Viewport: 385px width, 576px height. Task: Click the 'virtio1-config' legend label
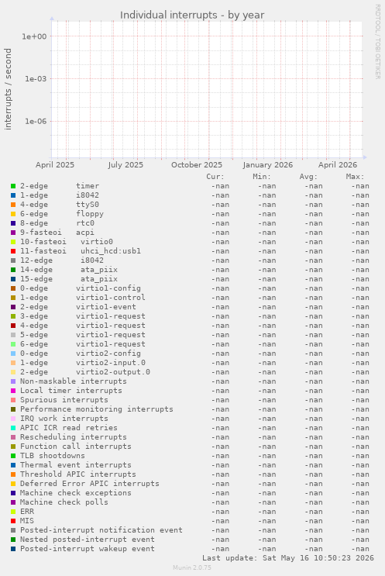point(108,288)
